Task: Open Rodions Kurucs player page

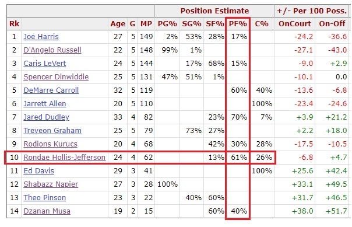Action: [x=50, y=144]
